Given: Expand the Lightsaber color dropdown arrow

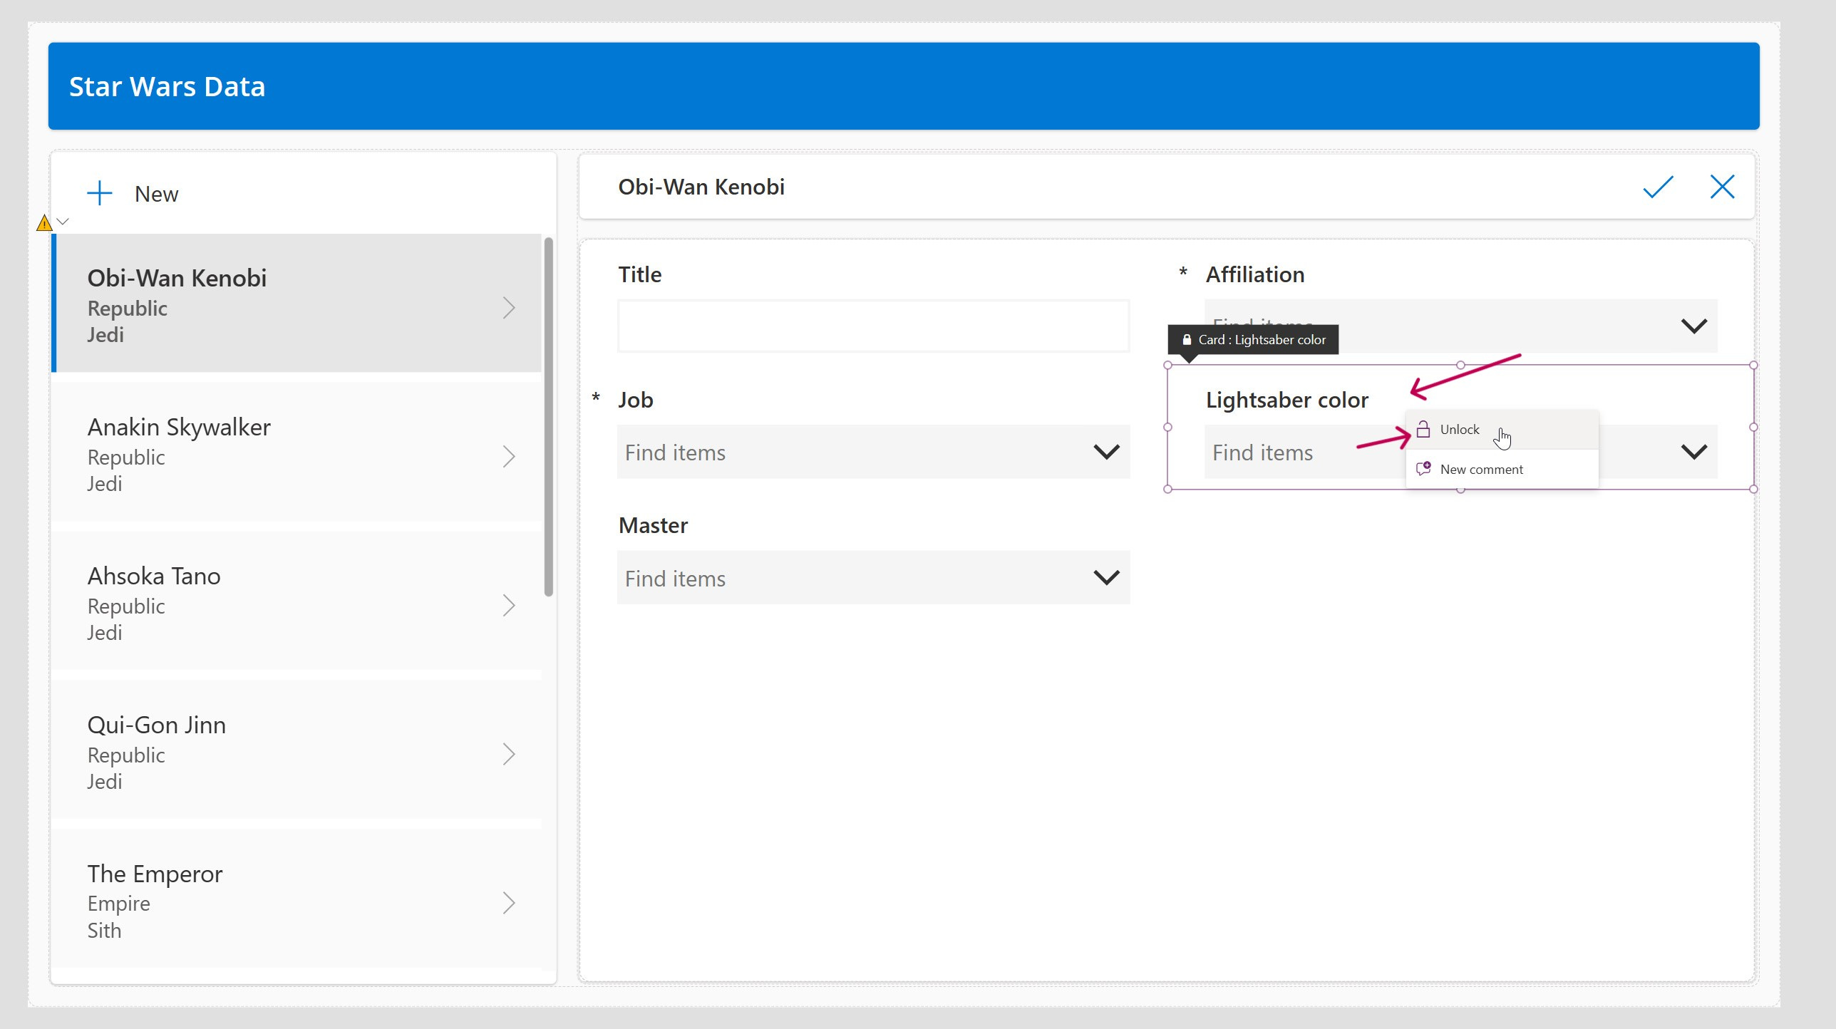Looking at the screenshot, I should tap(1693, 452).
